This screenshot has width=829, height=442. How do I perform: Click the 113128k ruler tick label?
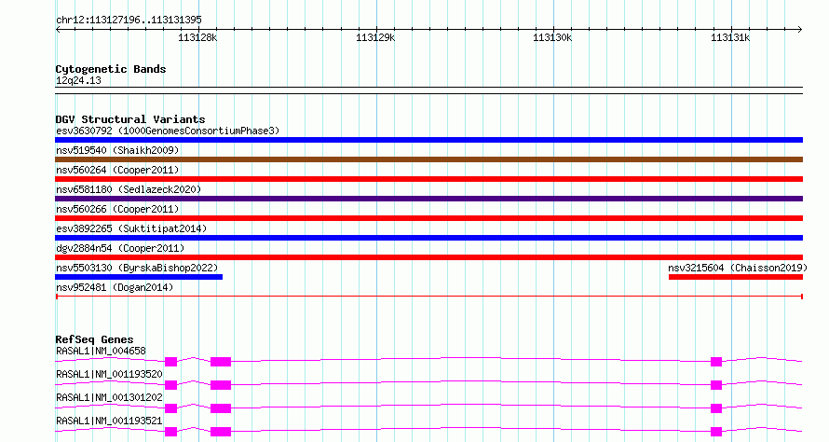(197, 37)
